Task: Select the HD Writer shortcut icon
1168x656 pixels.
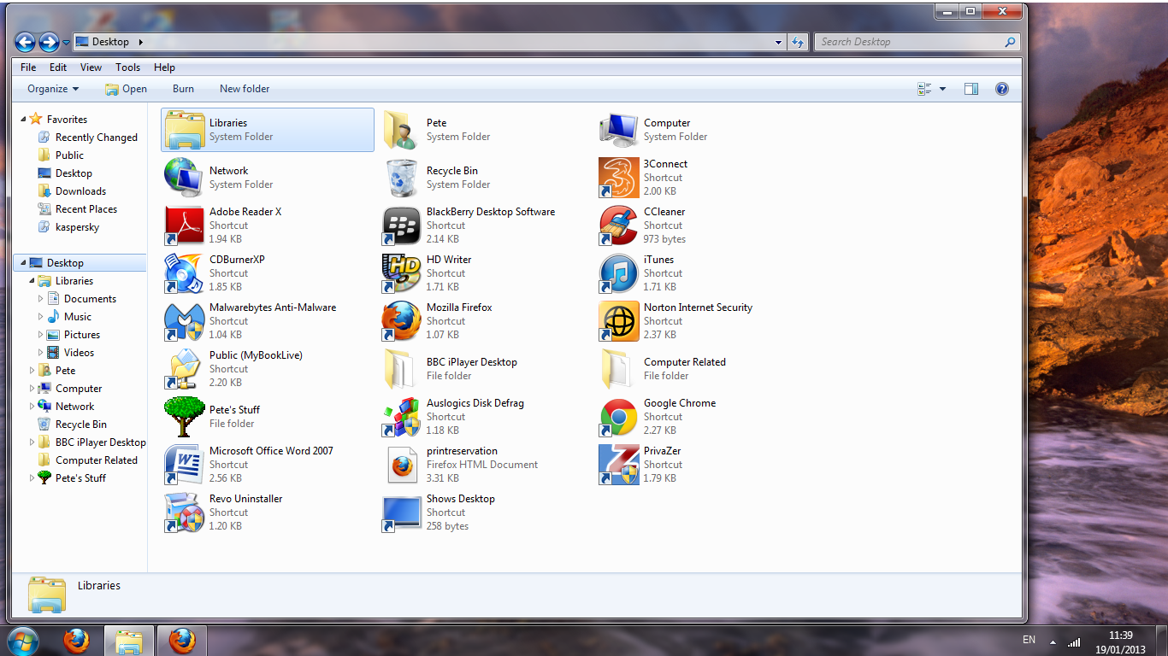Action: [x=401, y=273]
